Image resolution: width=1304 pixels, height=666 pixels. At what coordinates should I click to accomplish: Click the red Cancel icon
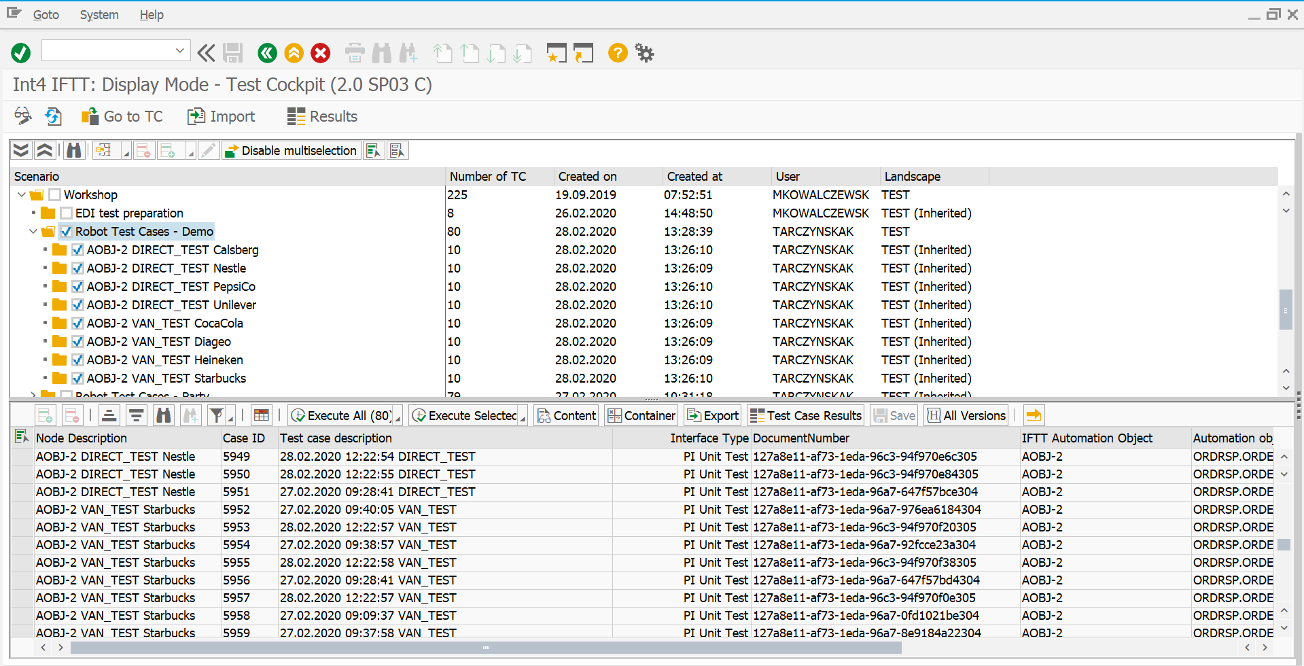321,52
